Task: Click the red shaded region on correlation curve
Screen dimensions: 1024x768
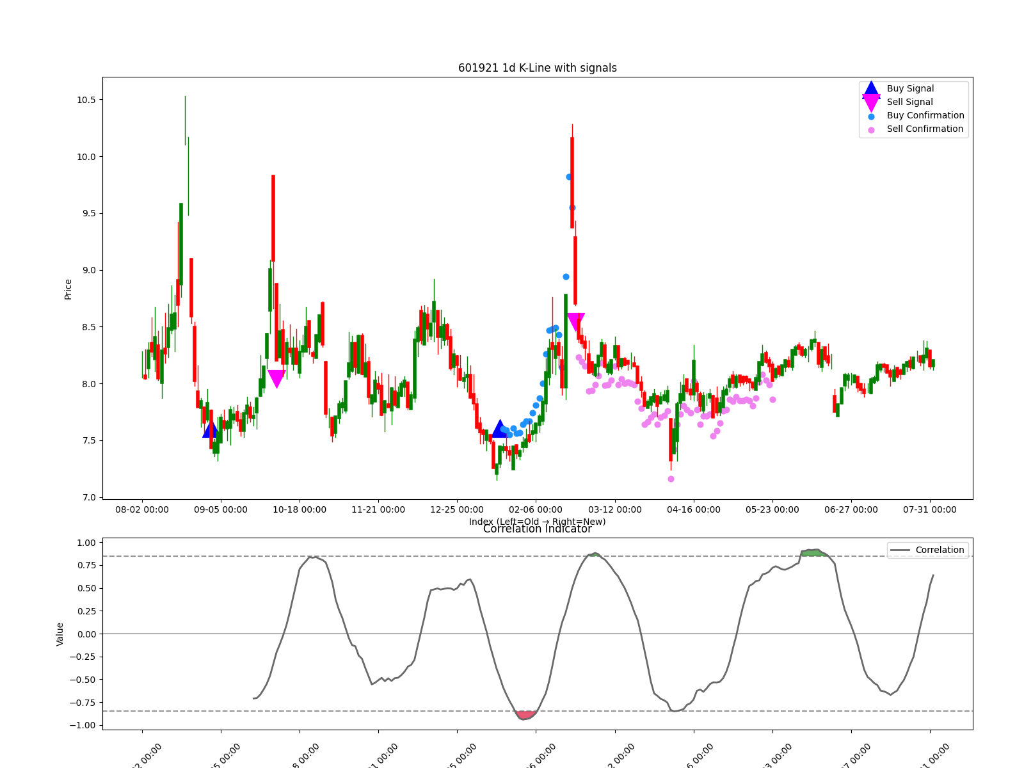Action: pyautogui.click(x=526, y=715)
